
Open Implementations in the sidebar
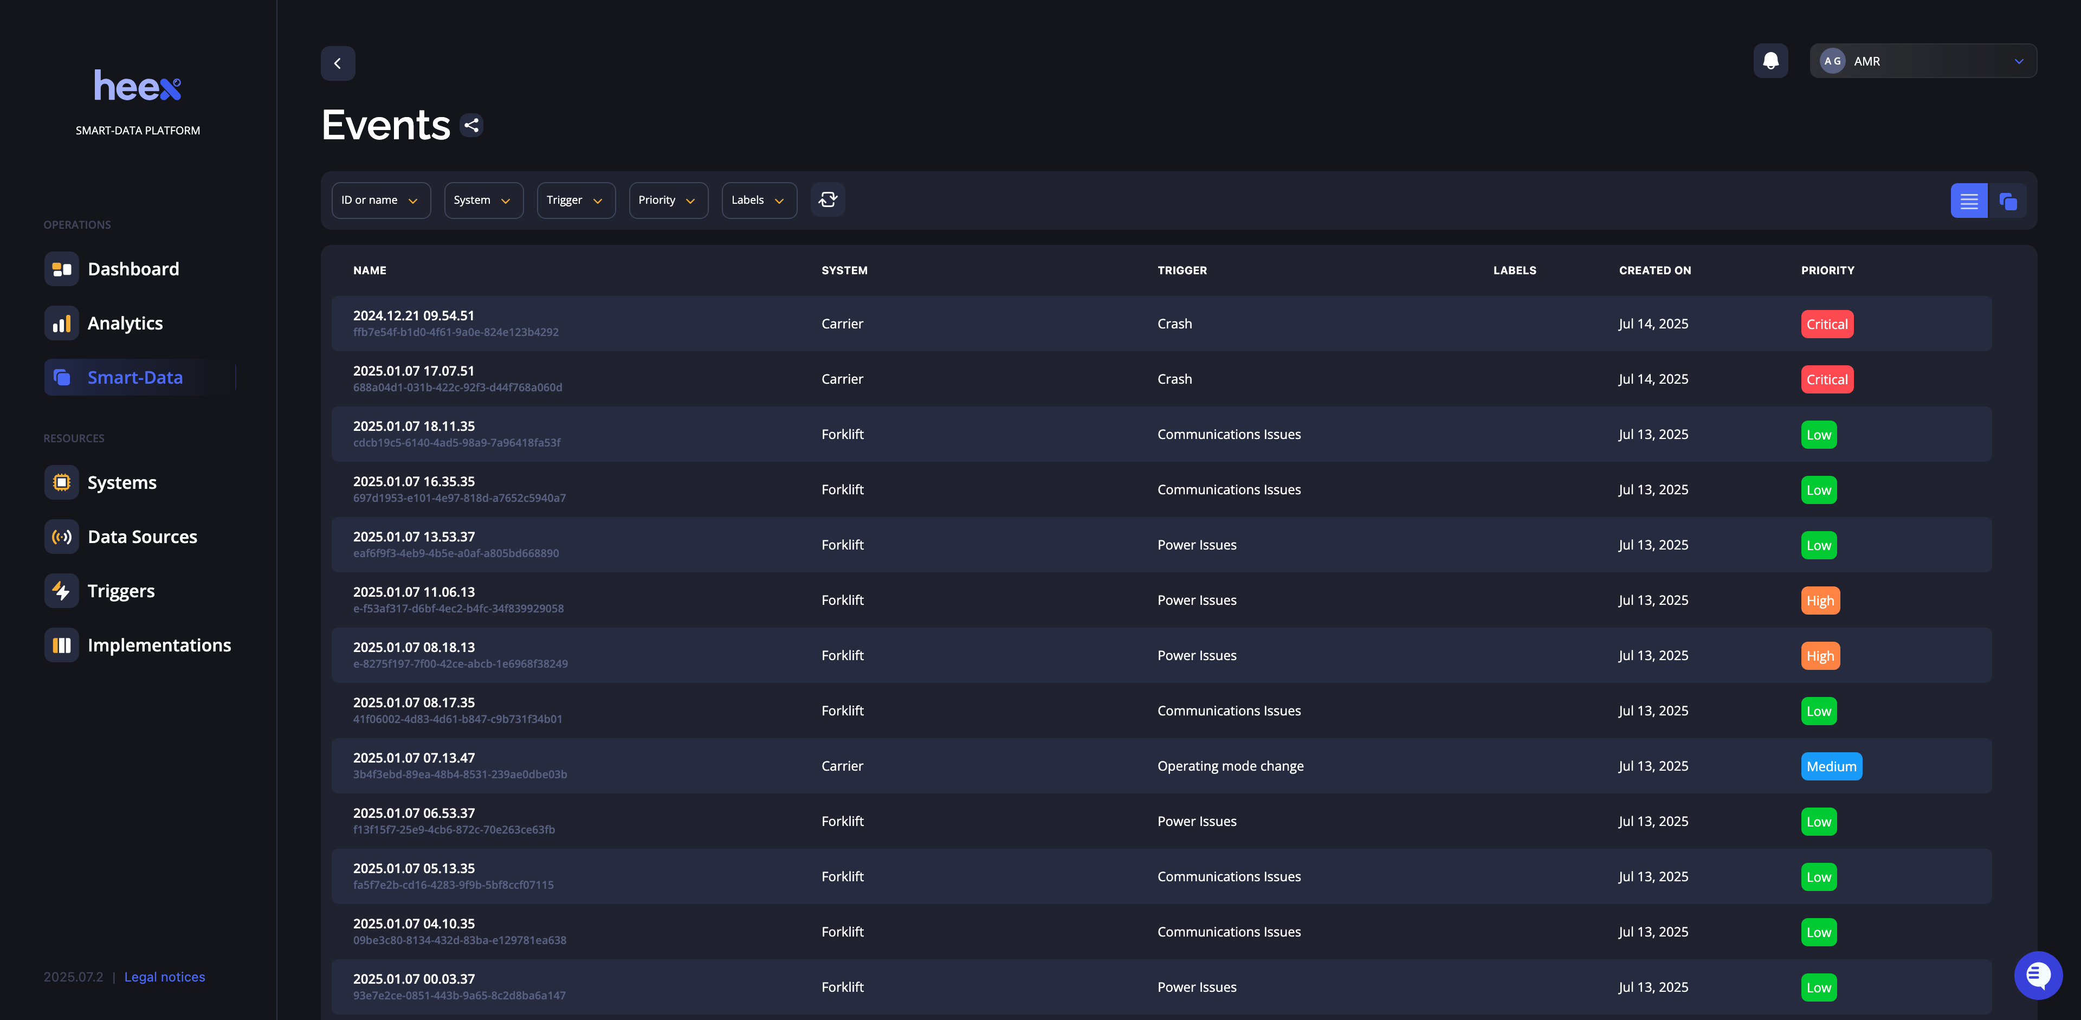tap(159, 645)
